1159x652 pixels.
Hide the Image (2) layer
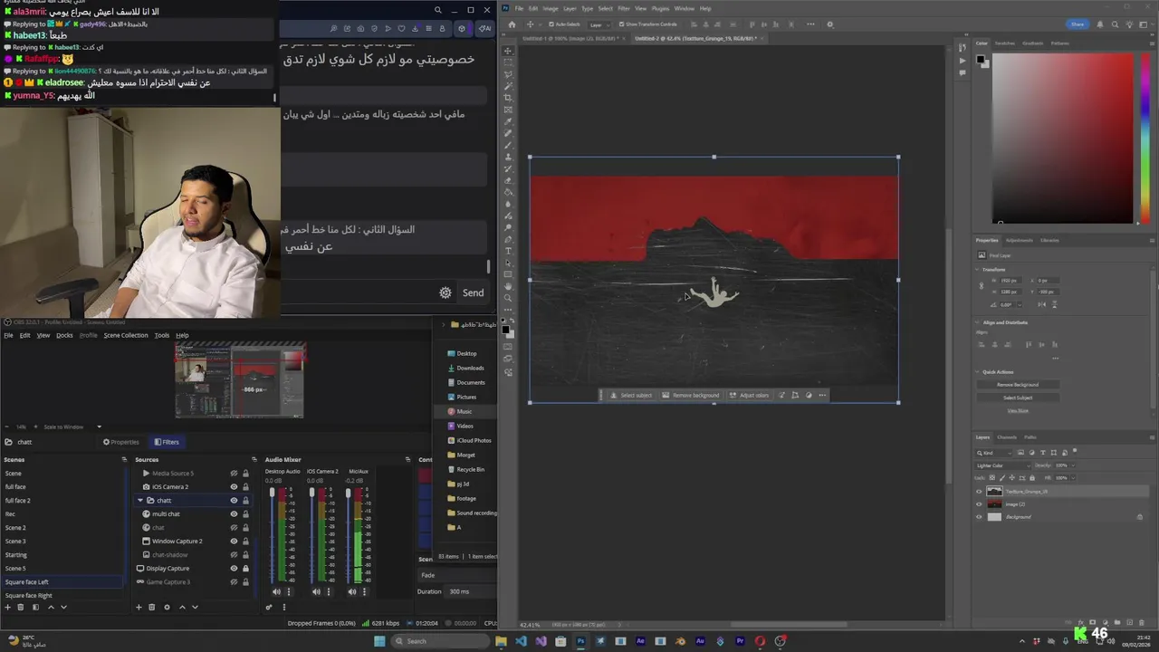[979, 504]
